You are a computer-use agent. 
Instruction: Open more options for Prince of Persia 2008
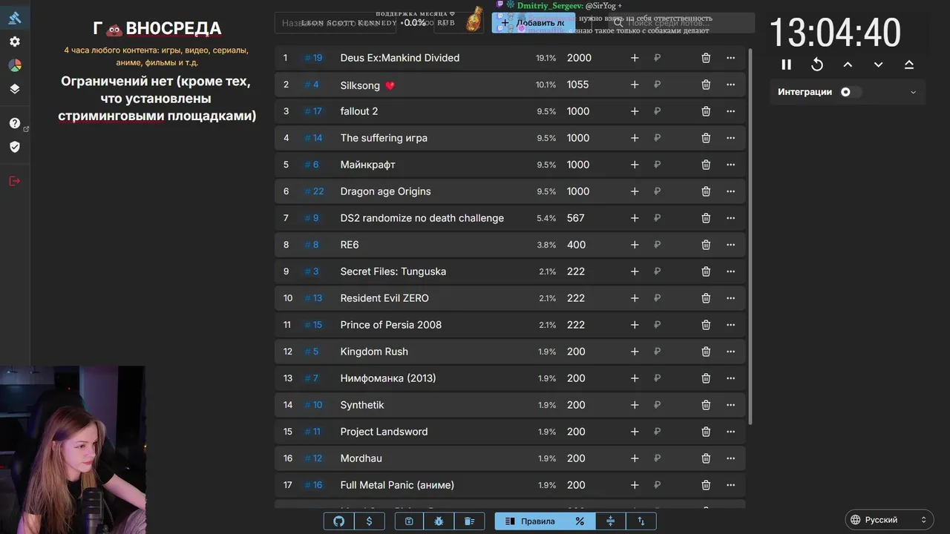[x=731, y=325]
